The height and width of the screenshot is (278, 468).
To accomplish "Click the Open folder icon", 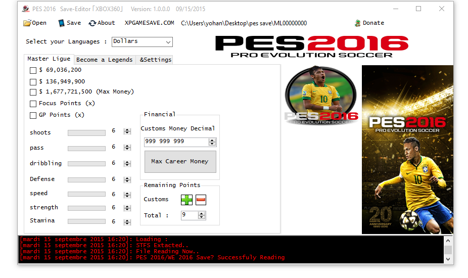I will coord(27,23).
